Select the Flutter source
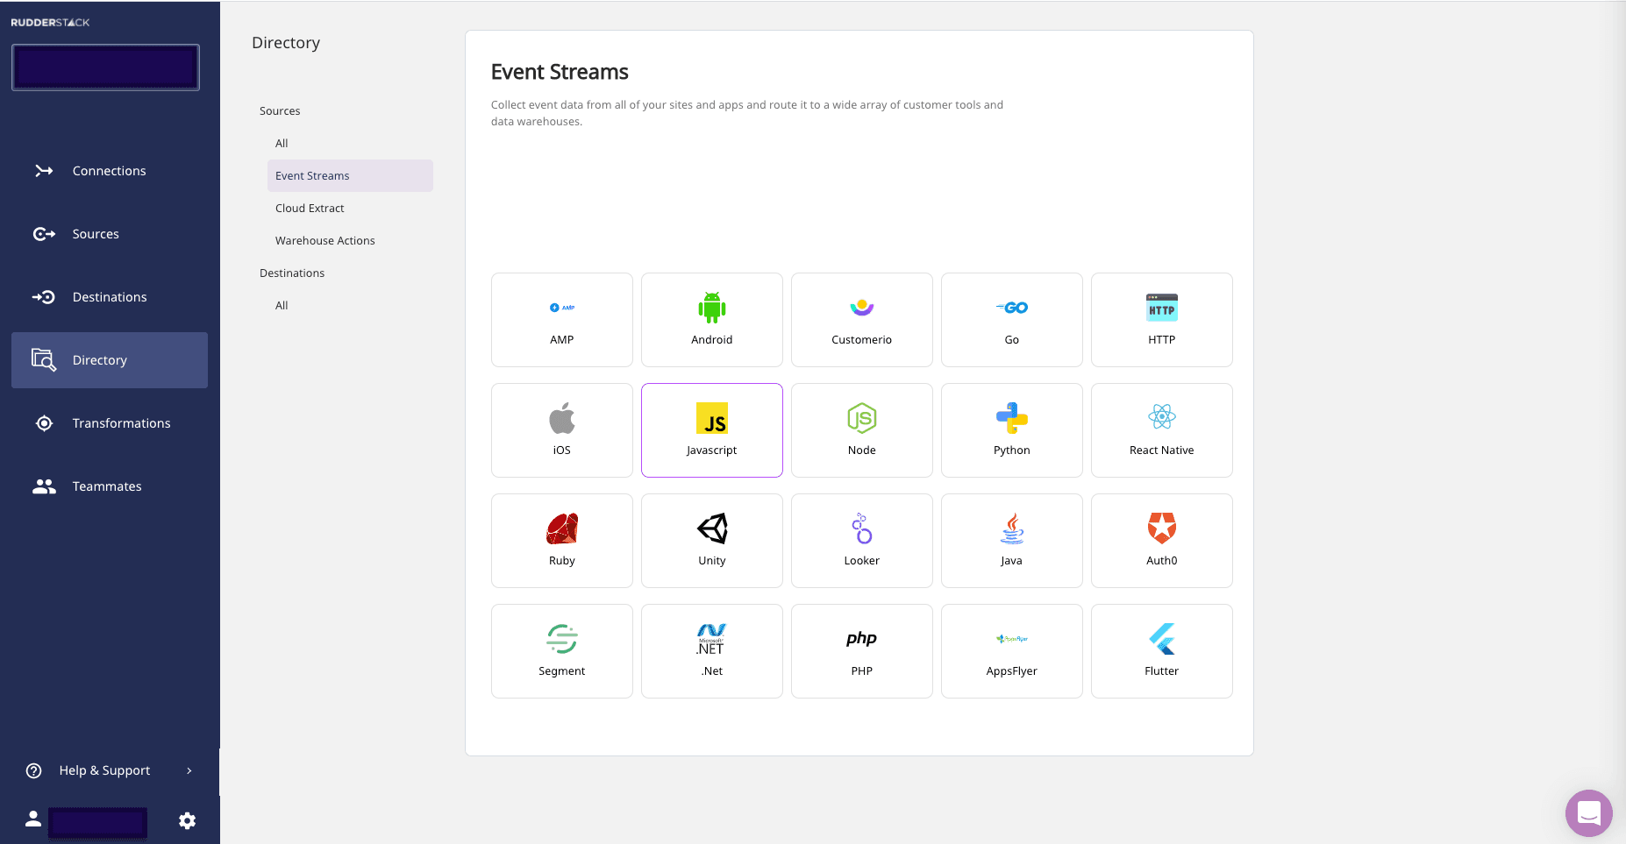Screen dimensions: 1626x844 click(1161, 650)
